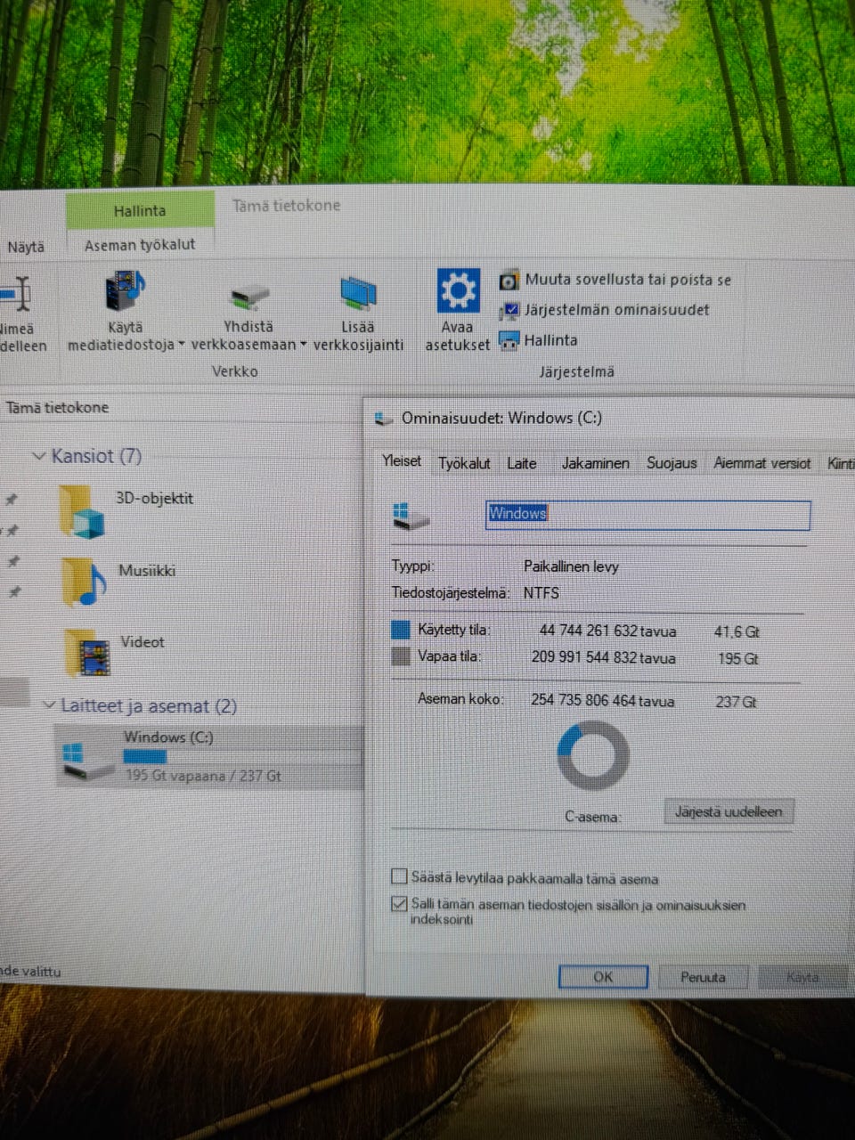Open the Avaa asetukset gear icon
855x1140 pixels.
tap(458, 291)
